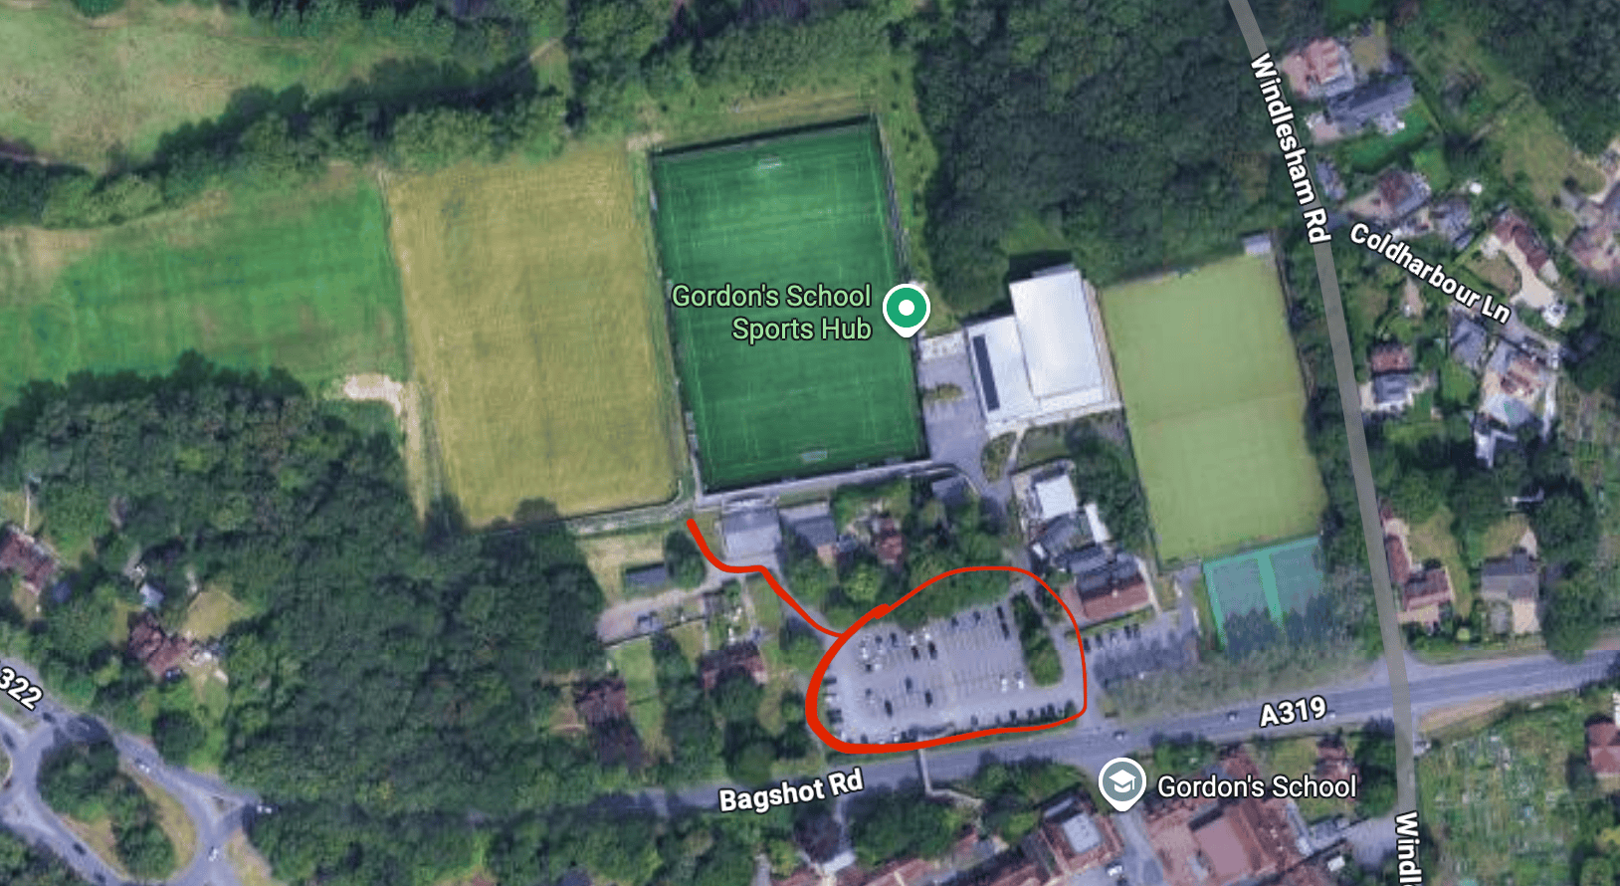Click the upper Windlesham Rd road label
Screen dimensions: 1620x886
pos(1290,147)
